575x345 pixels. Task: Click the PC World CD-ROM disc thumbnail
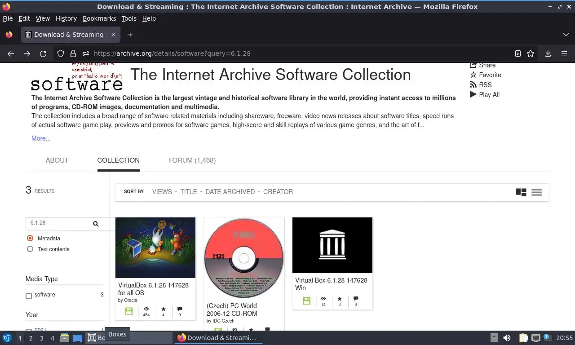click(244, 258)
